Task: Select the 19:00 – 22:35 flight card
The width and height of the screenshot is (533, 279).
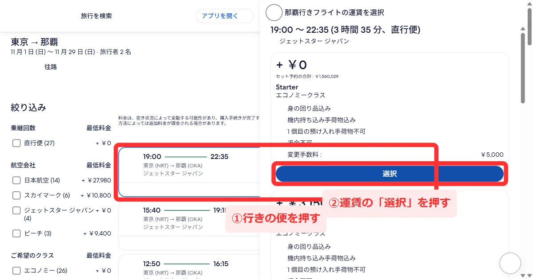Action: 189,172
